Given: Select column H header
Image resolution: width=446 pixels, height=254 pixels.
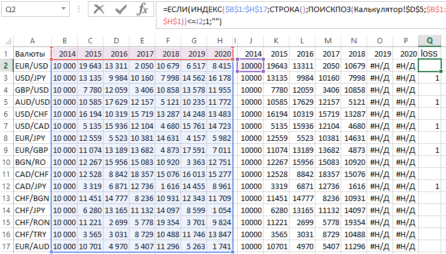Looking at the screenshot, I should (220, 41).
